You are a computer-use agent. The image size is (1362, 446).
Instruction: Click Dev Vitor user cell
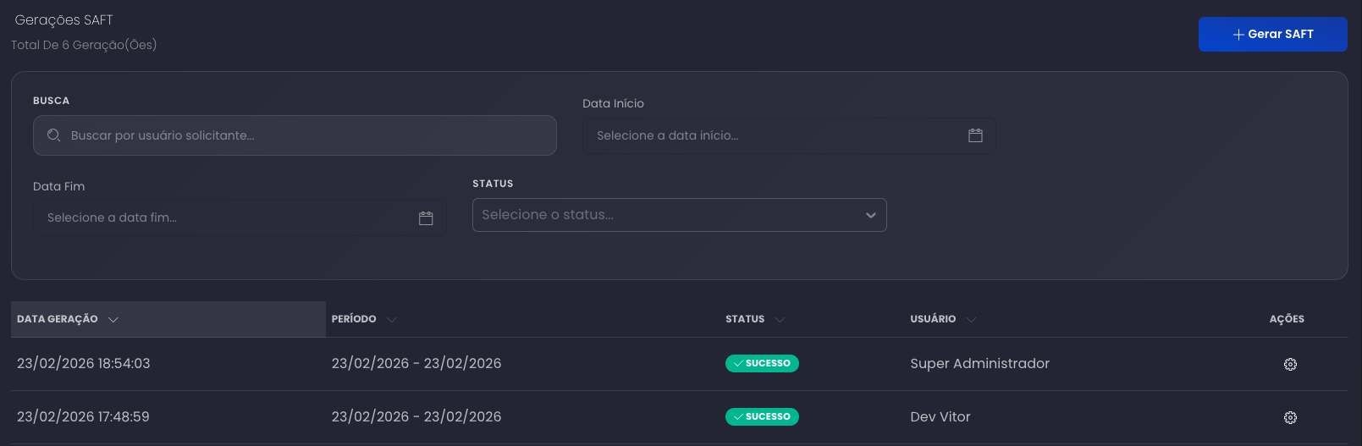940,416
